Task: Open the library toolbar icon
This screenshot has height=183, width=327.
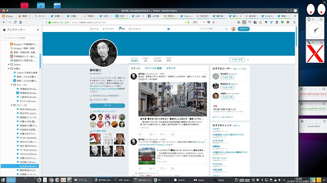Action: (x=239, y=22)
